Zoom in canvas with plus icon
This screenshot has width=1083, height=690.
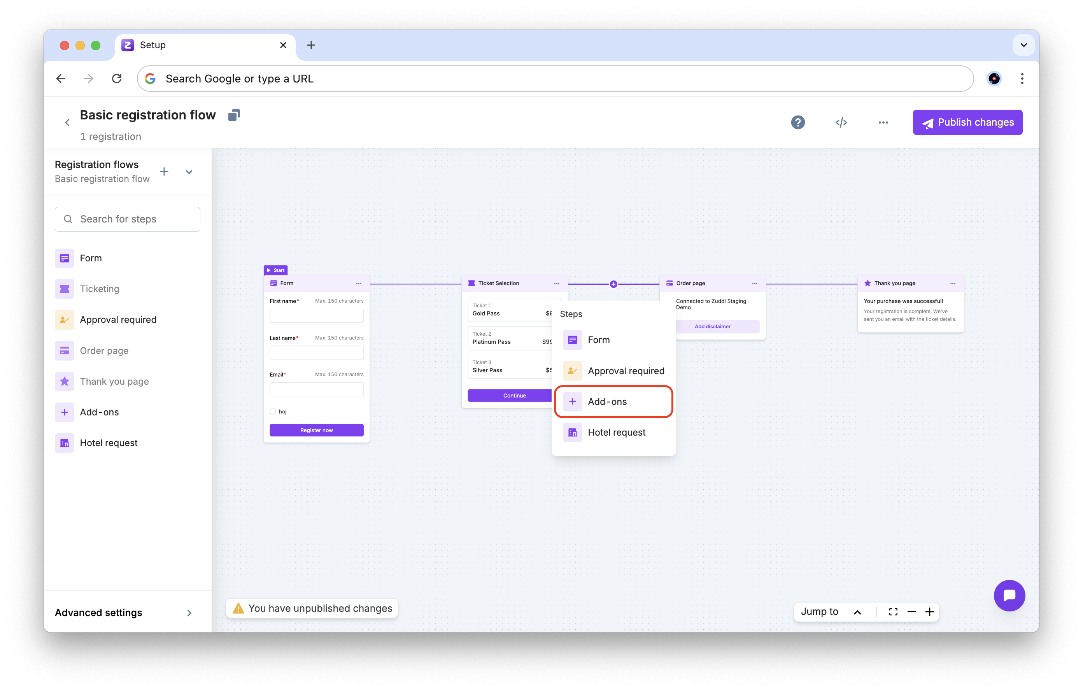click(x=930, y=612)
